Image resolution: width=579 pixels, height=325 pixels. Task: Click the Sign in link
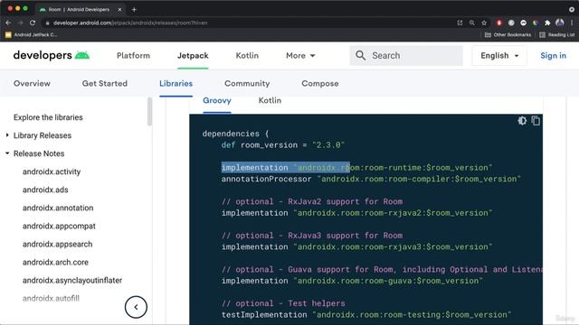coord(553,56)
